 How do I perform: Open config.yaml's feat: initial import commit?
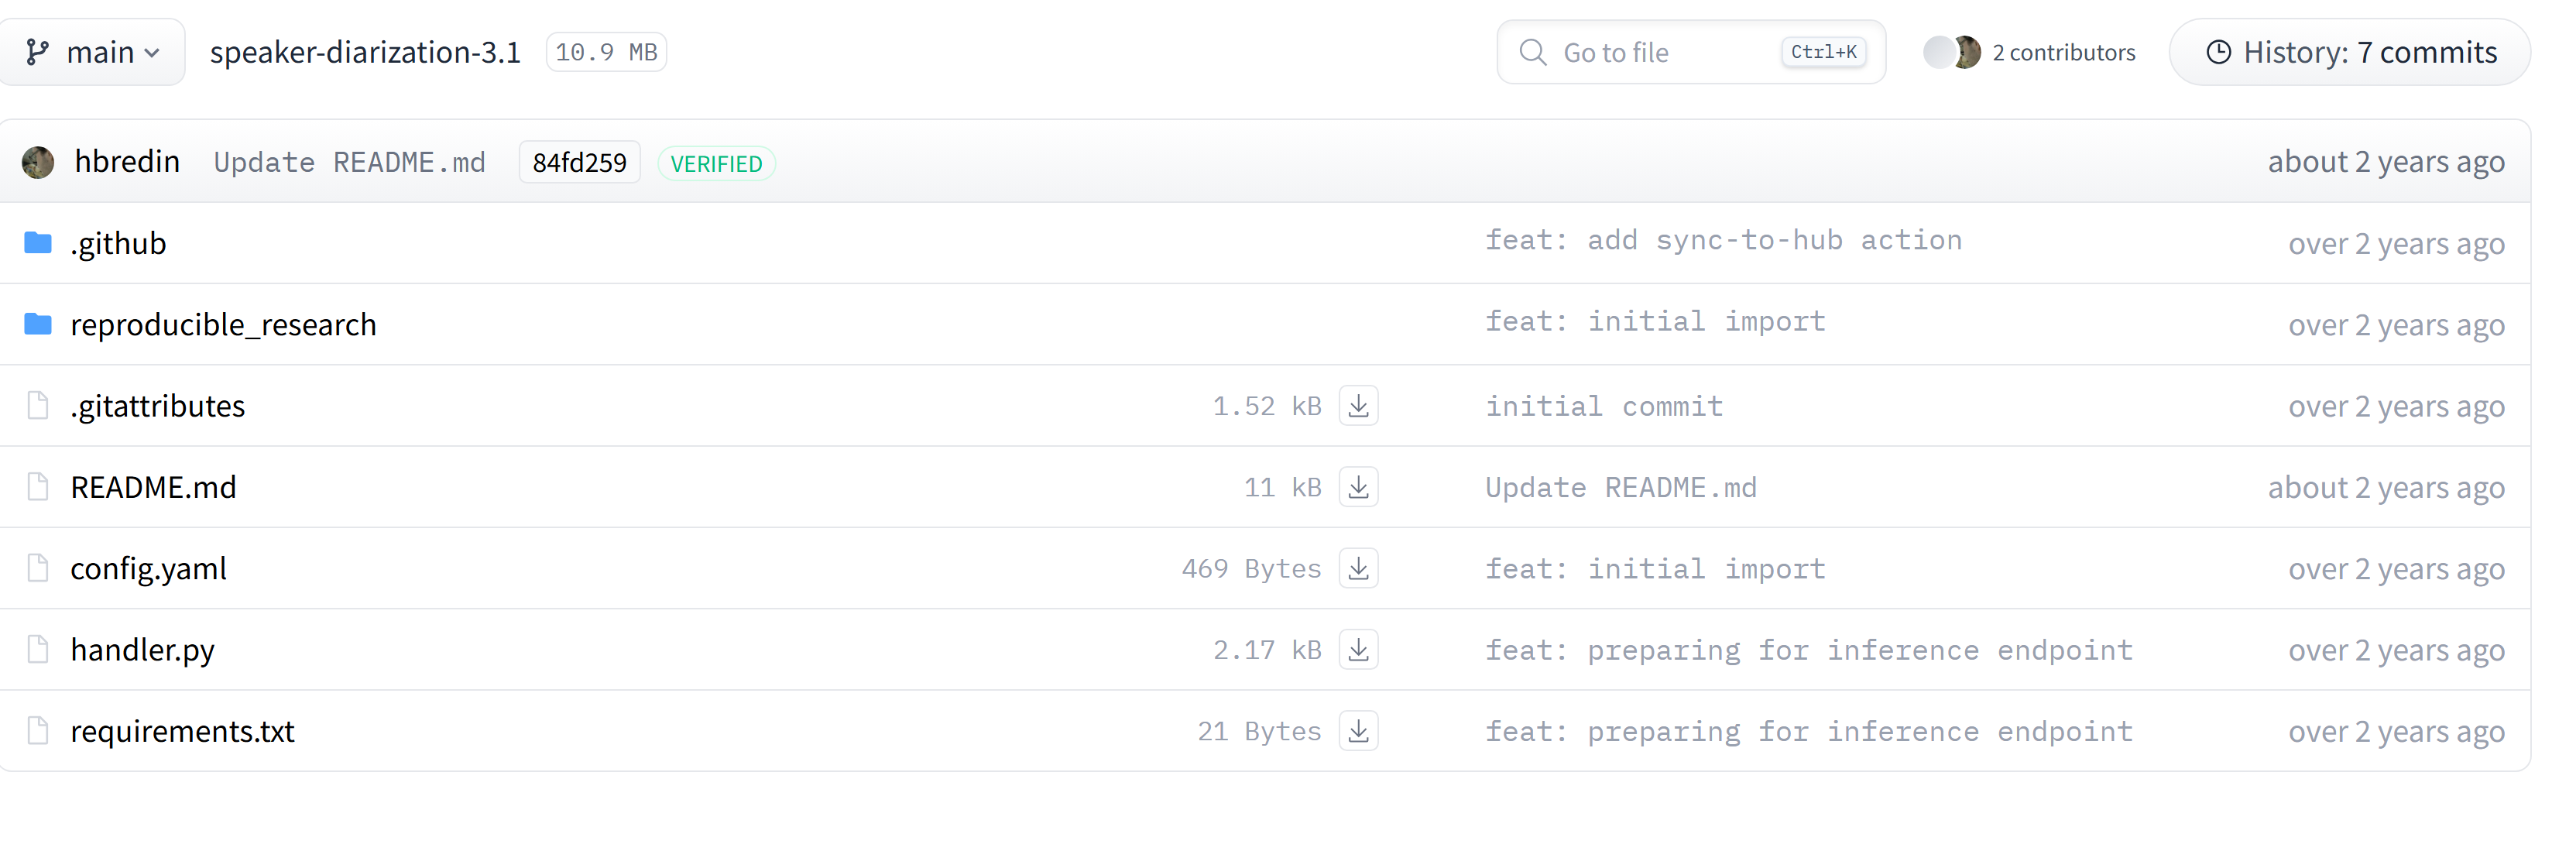[1655, 568]
